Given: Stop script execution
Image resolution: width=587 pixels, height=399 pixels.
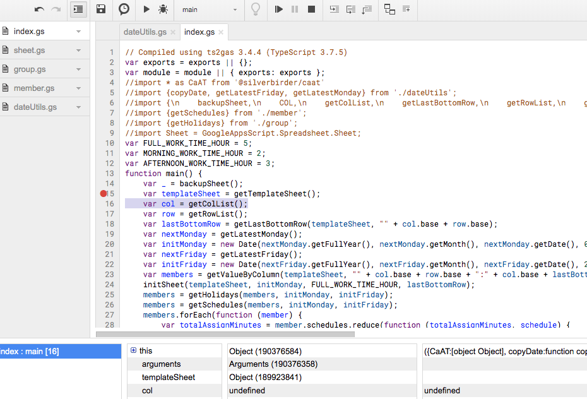Looking at the screenshot, I should [310, 9].
